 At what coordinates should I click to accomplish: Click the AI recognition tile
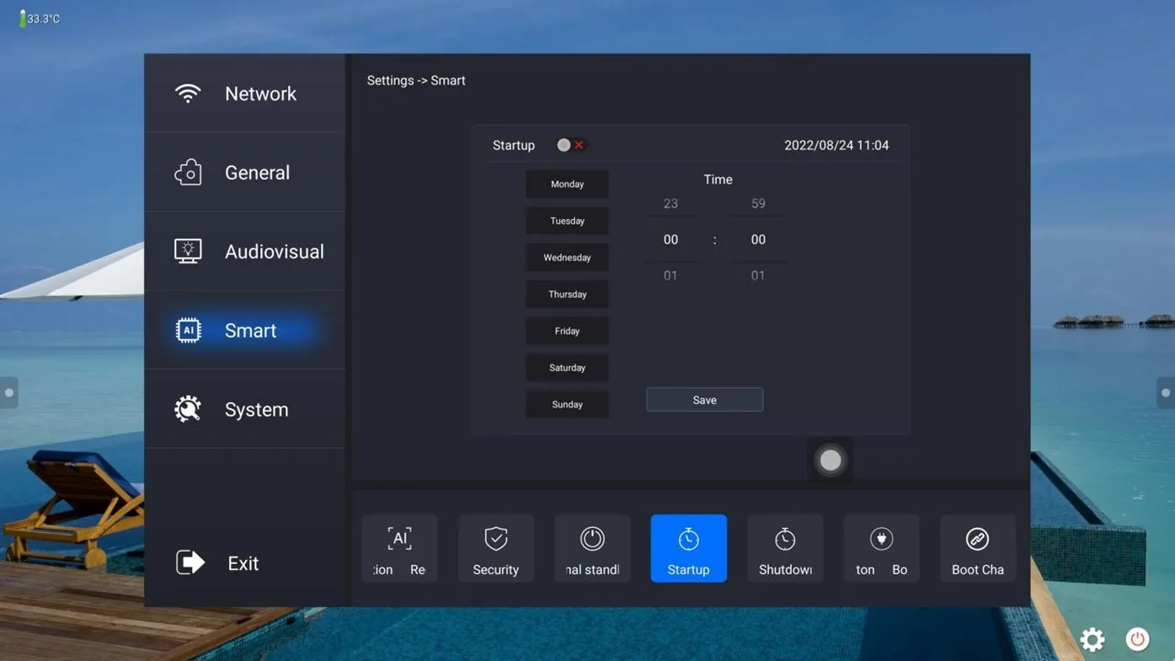(x=399, y=548)
